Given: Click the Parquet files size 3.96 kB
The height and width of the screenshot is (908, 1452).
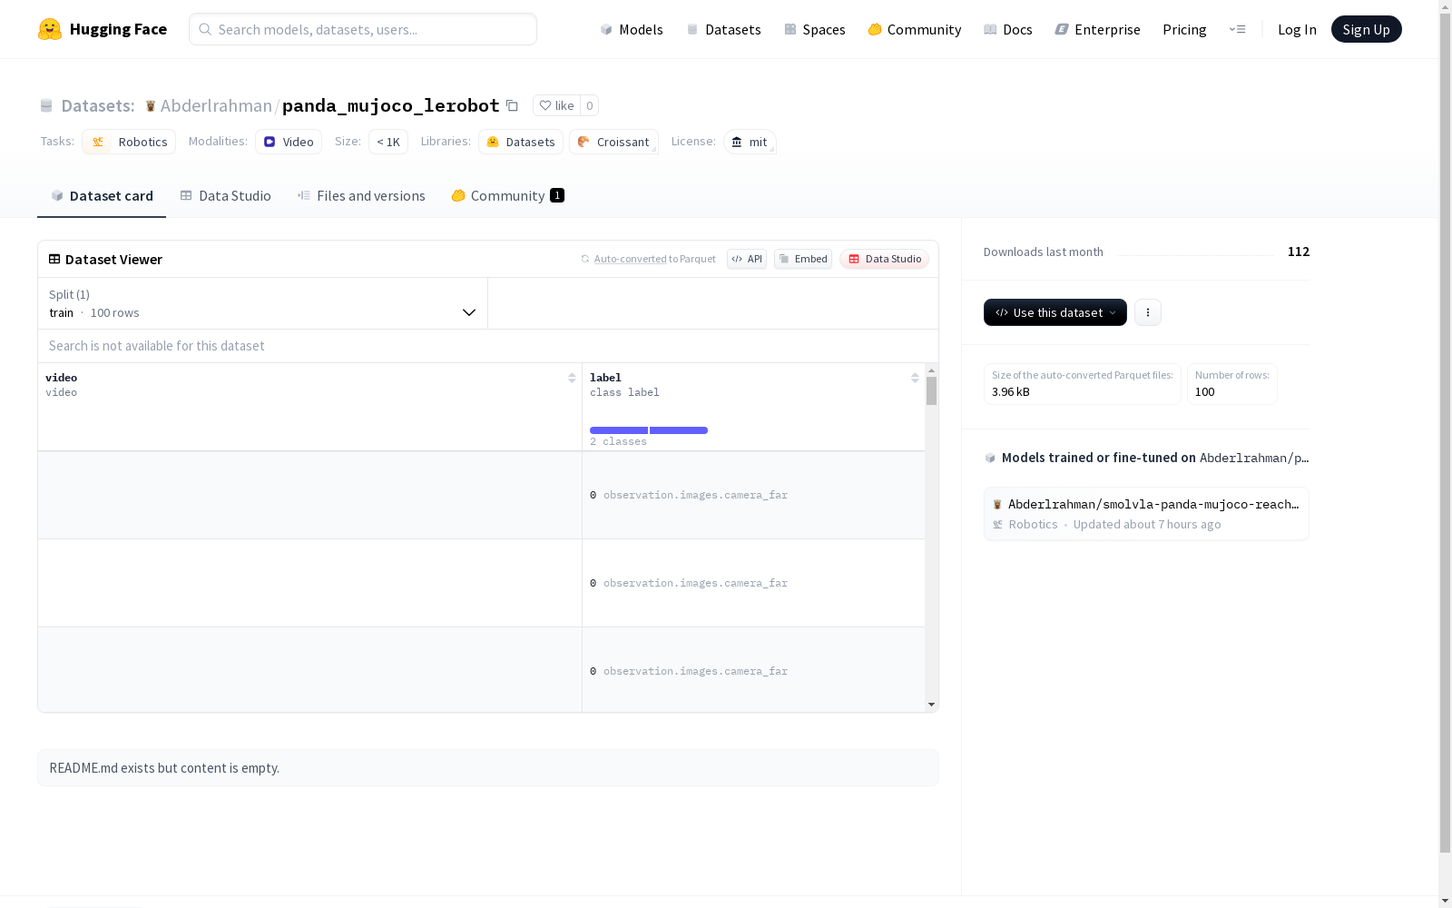Looking at the screenshot, I should click(x=1011, y=392).
